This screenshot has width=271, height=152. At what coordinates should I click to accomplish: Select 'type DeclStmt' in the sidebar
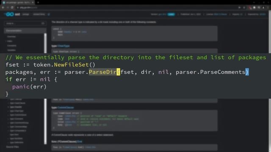click(x=16, y=138)
